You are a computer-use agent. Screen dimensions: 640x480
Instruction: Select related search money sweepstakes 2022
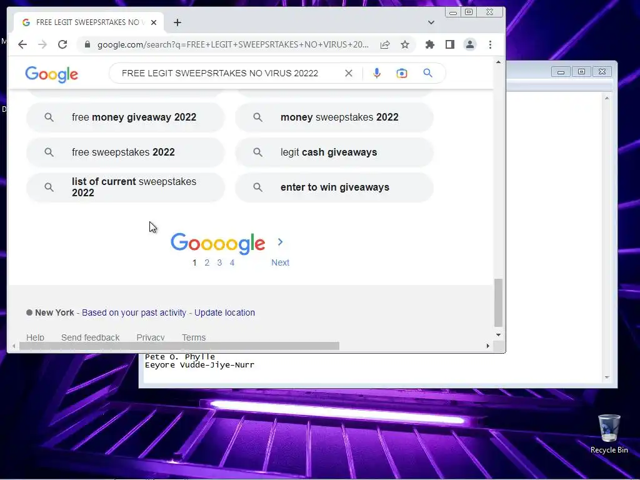click(334, 117)
